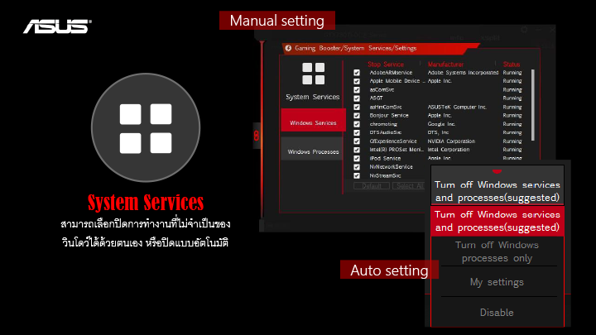Choose the Disable option

497,312
